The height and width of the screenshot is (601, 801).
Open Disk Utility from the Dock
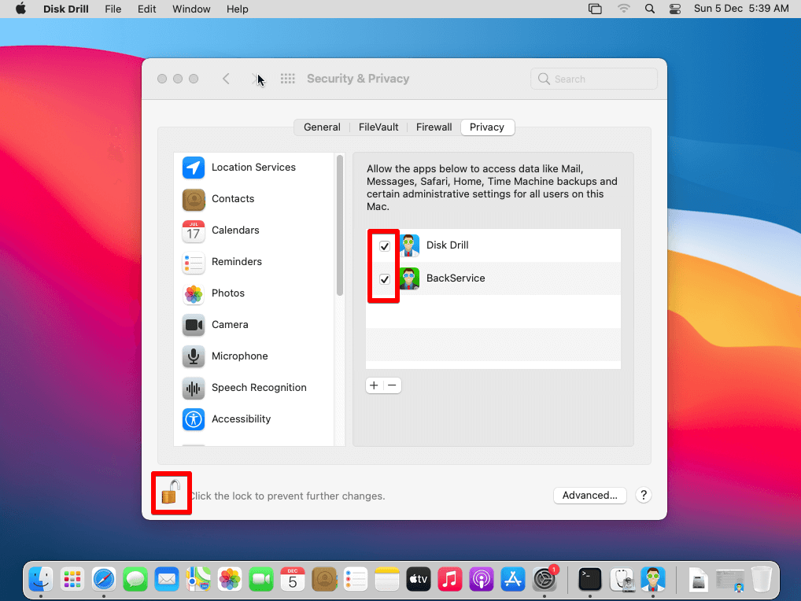622,580
